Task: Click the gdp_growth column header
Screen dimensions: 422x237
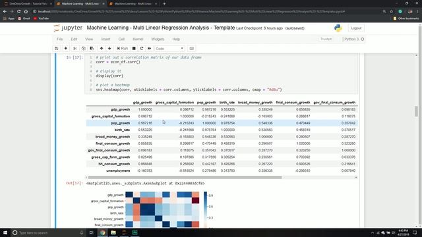Action: [142, 103]
